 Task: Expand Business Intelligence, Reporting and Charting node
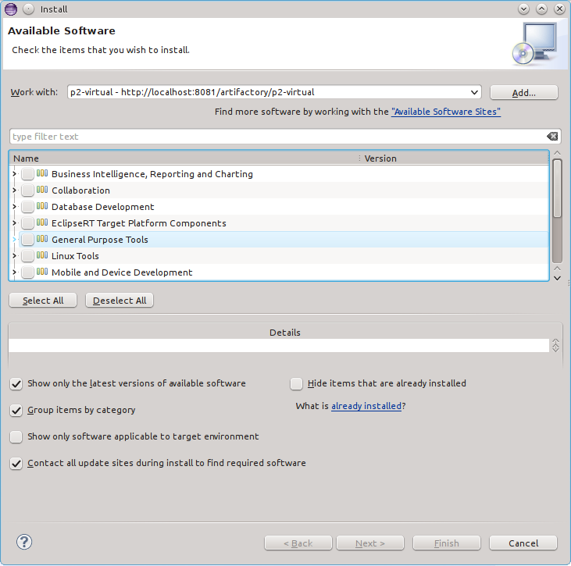point(14,174)
